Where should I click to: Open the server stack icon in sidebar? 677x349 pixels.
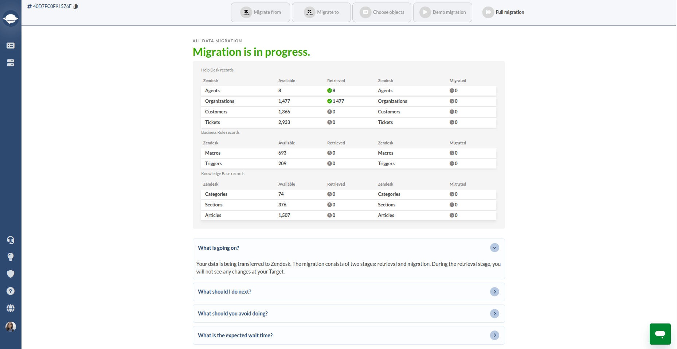(x=11, y=63)
